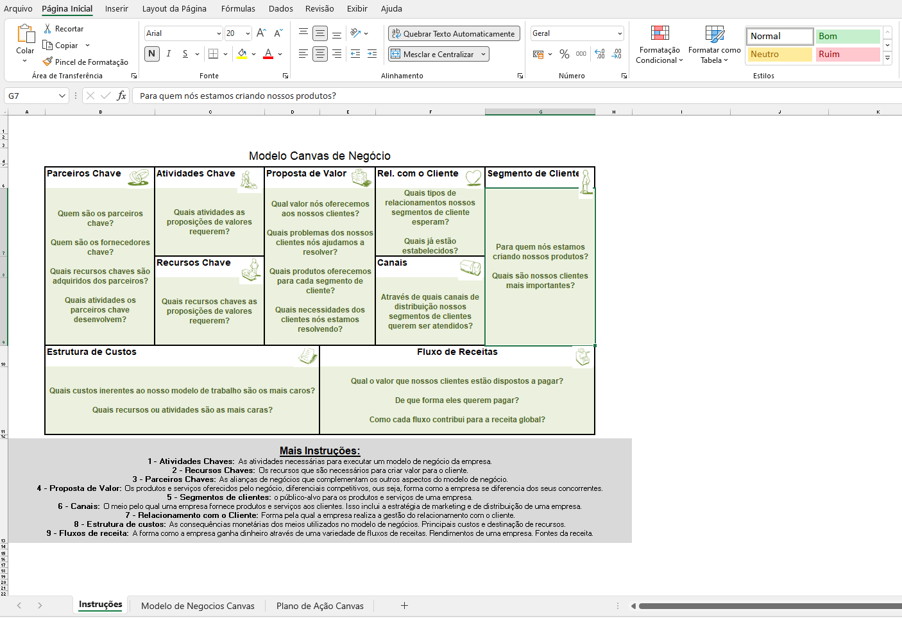Image resolution: width=902 pixels, height=618 pixels.
Task: Click the insert function fx icon
Action: [121, 96]
